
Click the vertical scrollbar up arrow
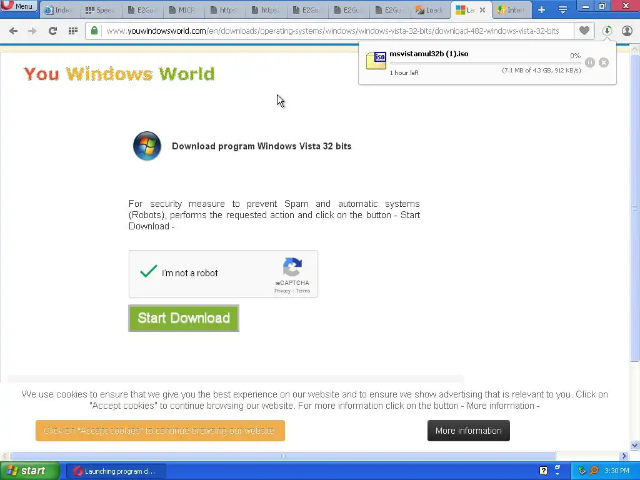pyautogui.click(x=635, y=49)
